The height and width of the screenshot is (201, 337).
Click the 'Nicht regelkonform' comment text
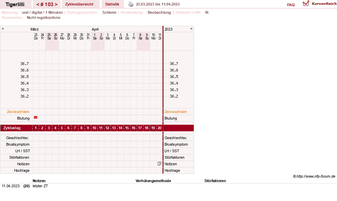(x=43, y=18)
